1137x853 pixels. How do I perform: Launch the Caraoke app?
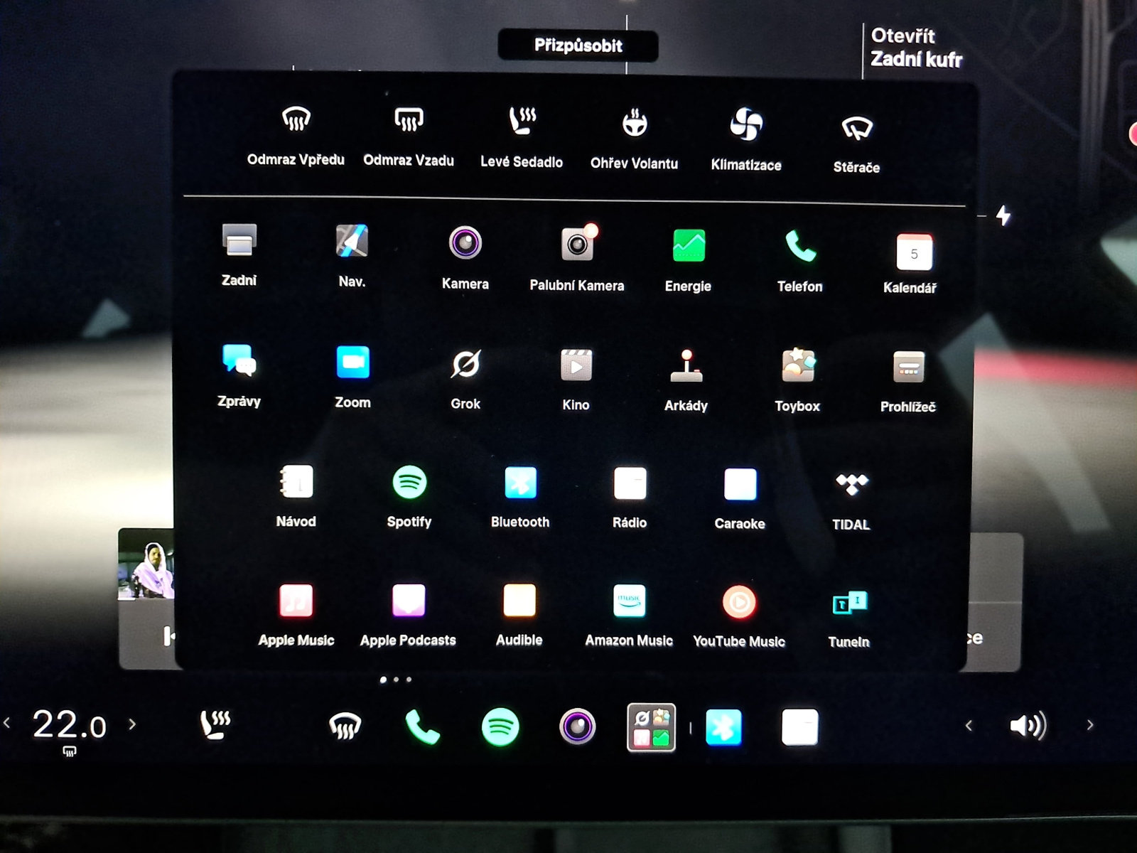click(x=740, y=499)
